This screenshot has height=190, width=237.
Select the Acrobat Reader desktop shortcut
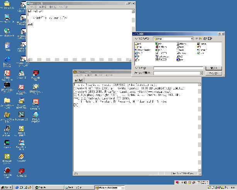21,89
